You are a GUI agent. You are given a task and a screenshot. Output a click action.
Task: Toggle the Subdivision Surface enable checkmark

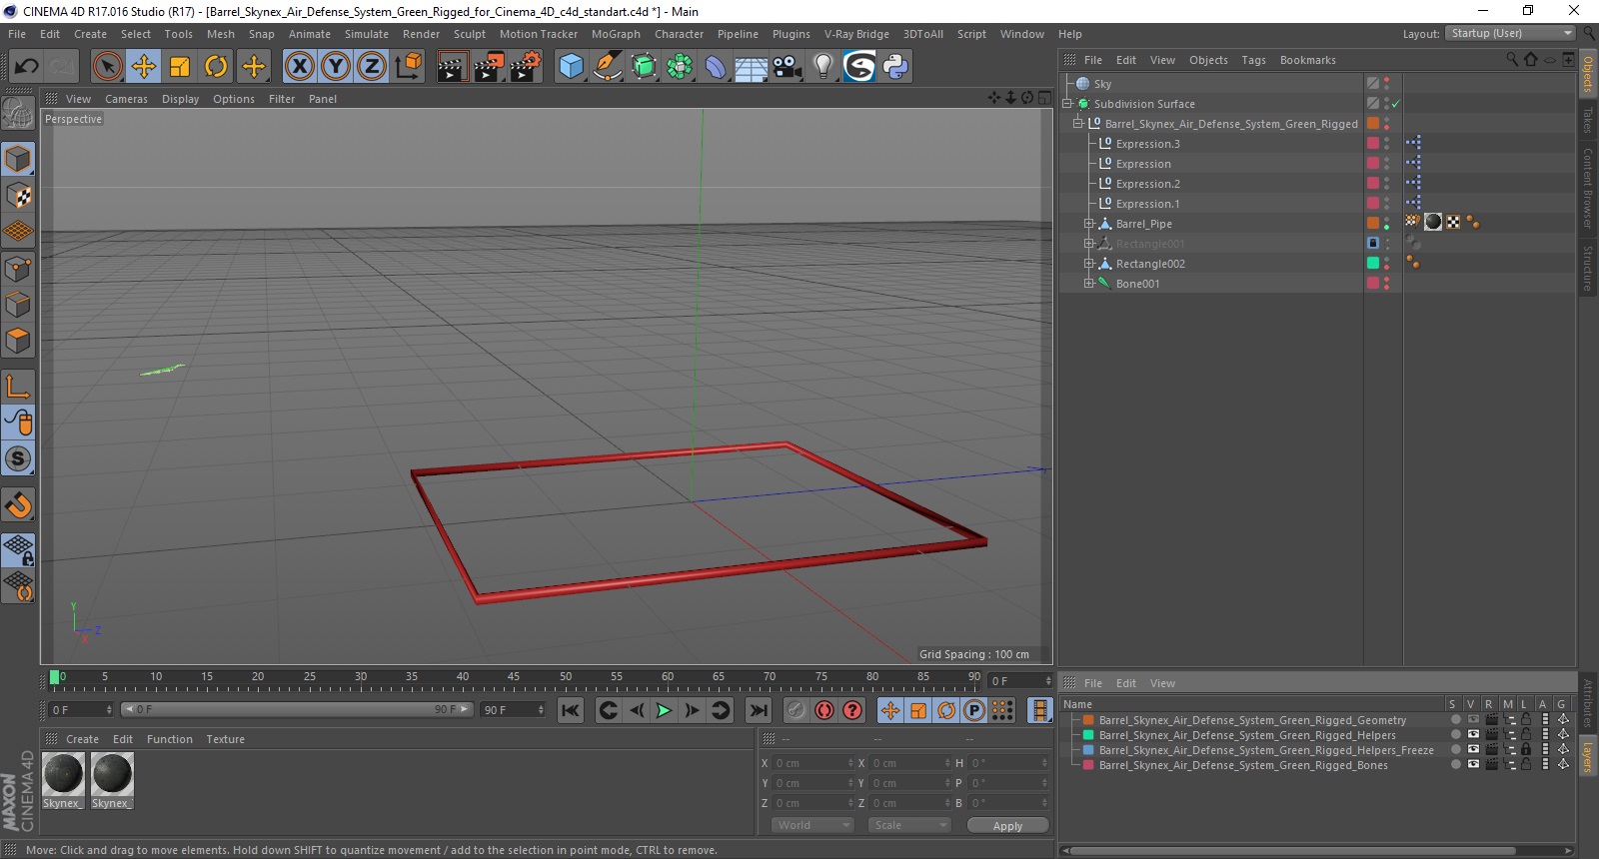pos(1396,104)
